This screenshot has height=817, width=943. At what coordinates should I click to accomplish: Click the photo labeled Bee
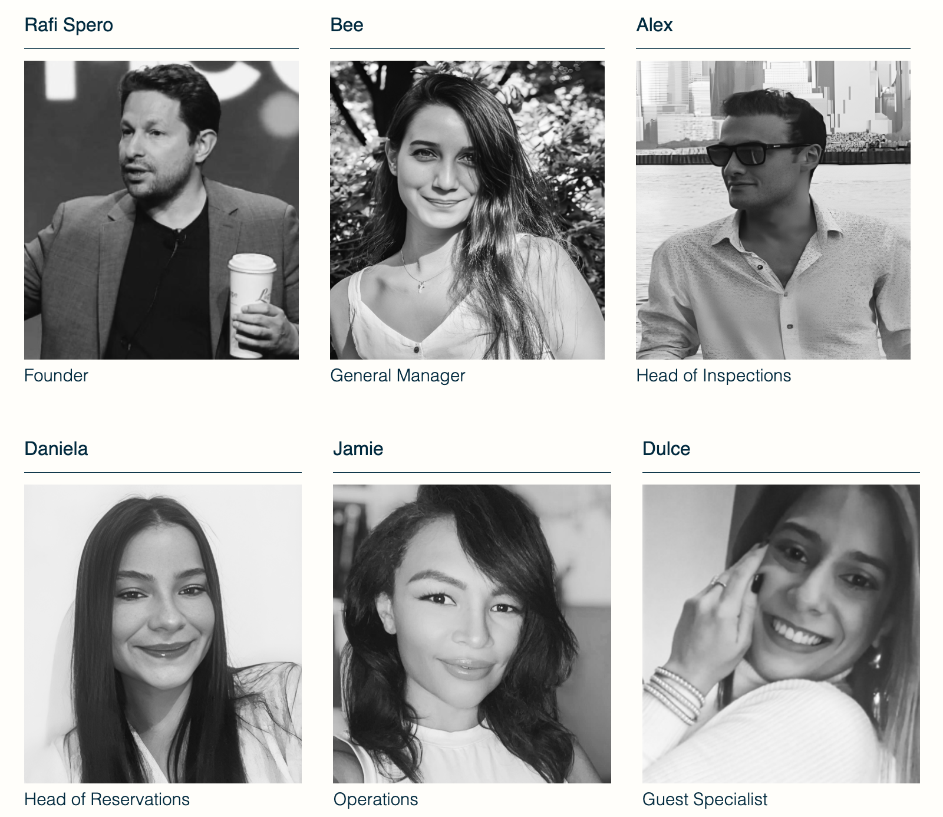467,210
